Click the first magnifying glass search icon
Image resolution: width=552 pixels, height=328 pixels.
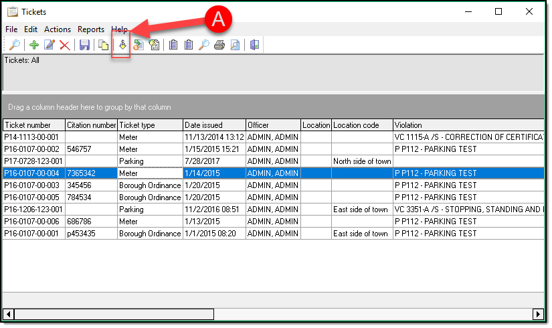[14, 45]
